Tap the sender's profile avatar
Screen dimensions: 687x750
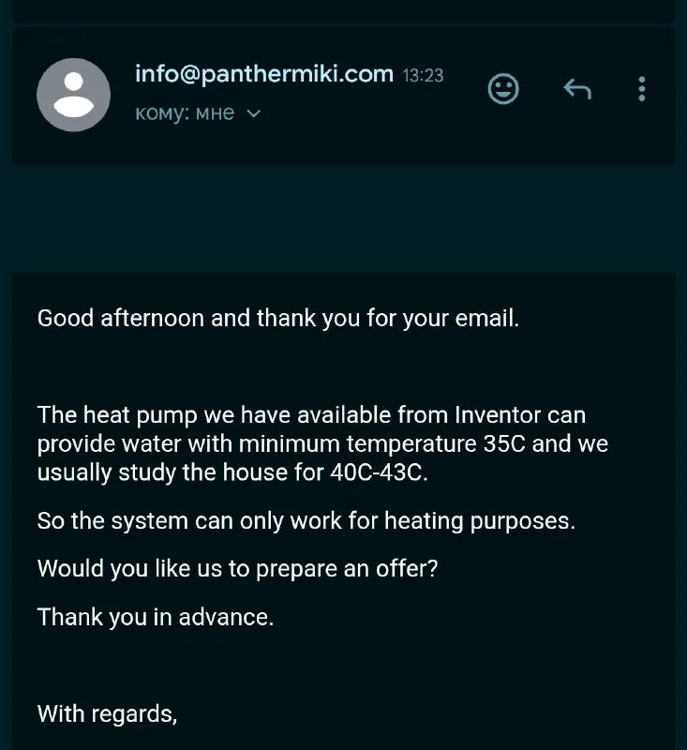tap(73, 95)
